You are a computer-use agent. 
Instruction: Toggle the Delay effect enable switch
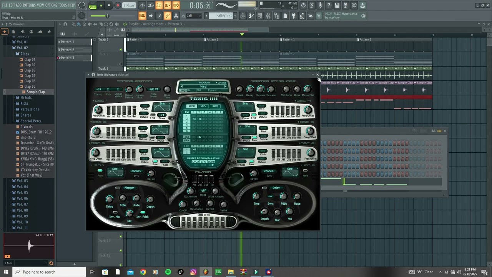pyautogui.click(x=264, y=188)
